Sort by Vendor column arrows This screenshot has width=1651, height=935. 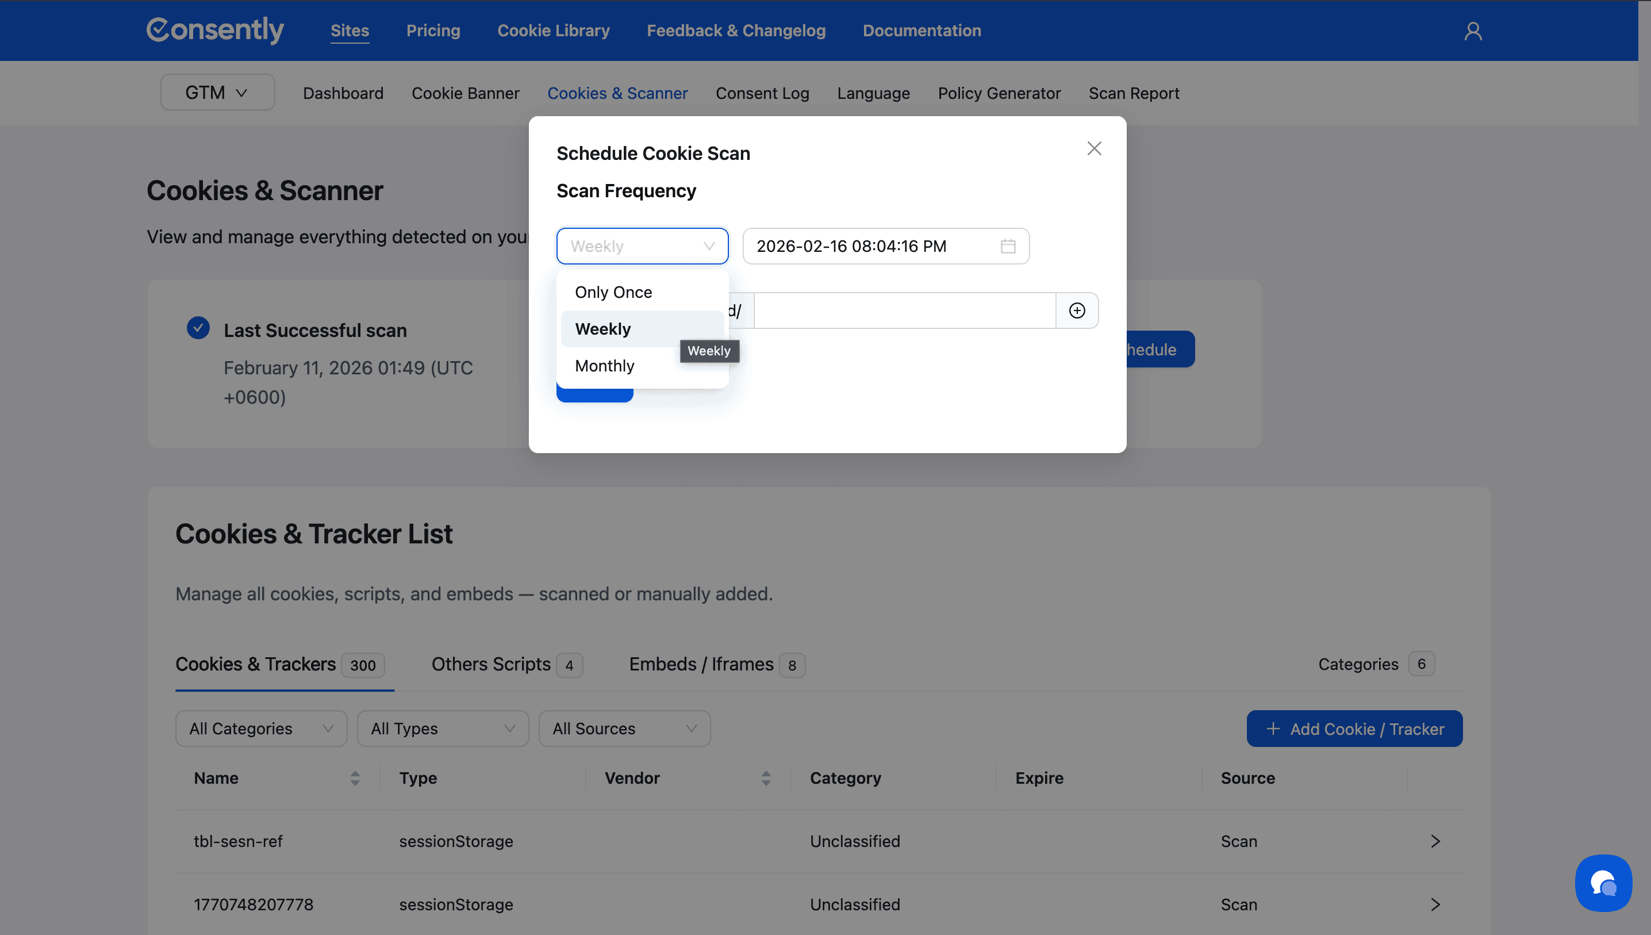766,779
